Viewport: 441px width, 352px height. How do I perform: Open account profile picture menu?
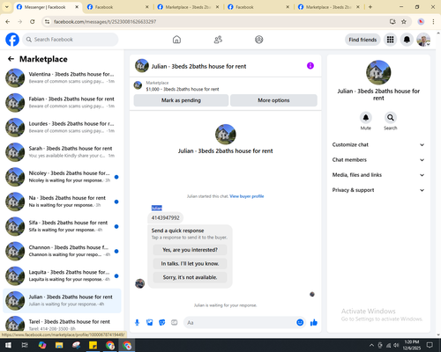click(x=423, y=40)
